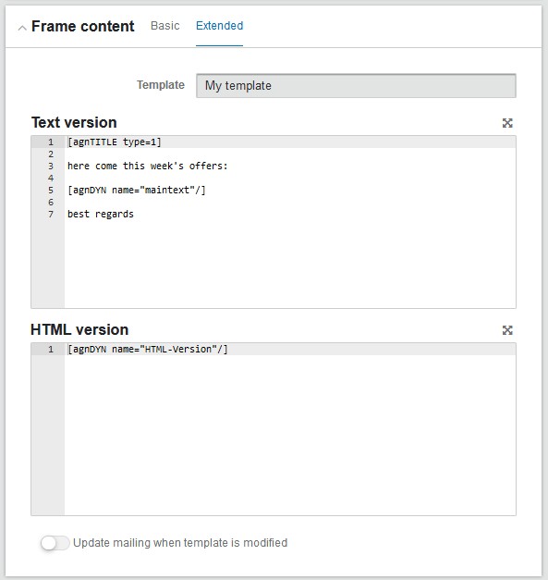
Task: Click empty area in HTML version editor
Action: point(290,435)
